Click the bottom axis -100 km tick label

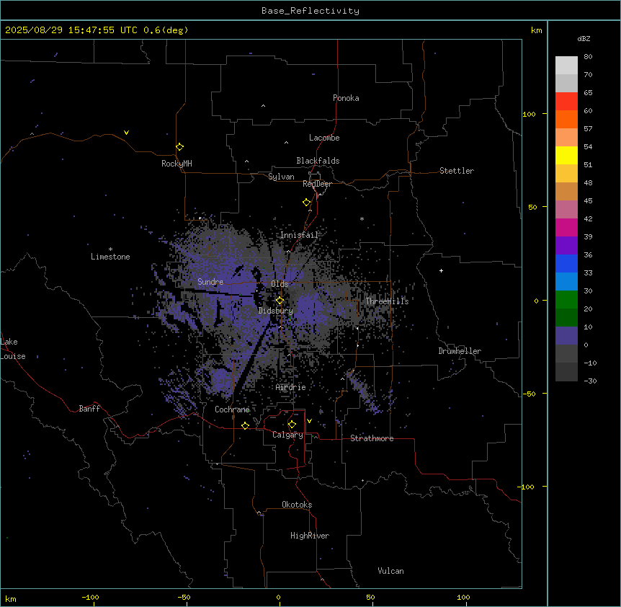(90, 597)
